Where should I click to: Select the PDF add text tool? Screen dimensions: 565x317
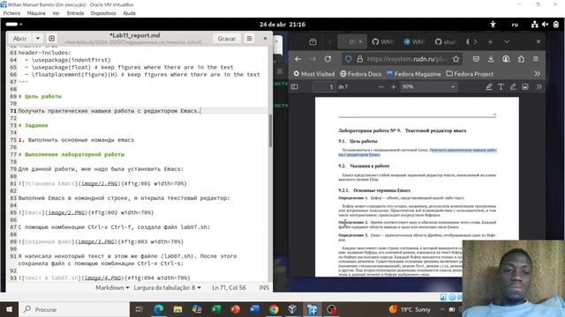click(501, 87)
